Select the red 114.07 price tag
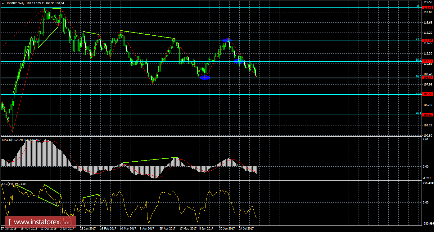This screenshot has width=434, height=232. tap(428, 41)
